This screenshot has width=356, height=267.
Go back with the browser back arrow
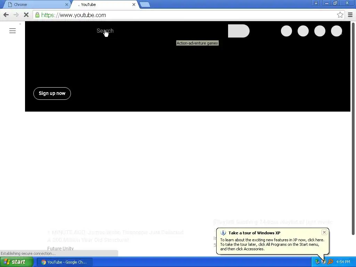pos(6,15)
